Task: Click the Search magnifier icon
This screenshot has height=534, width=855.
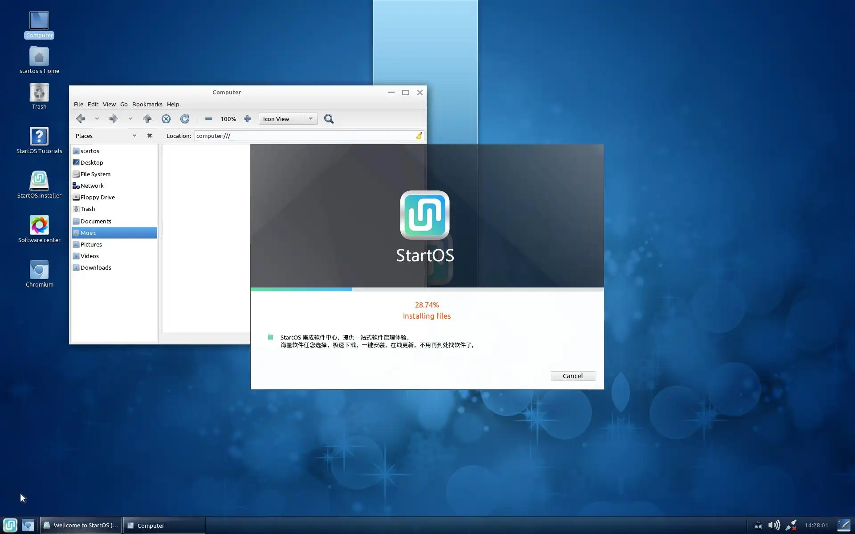Action: [329, 119]
